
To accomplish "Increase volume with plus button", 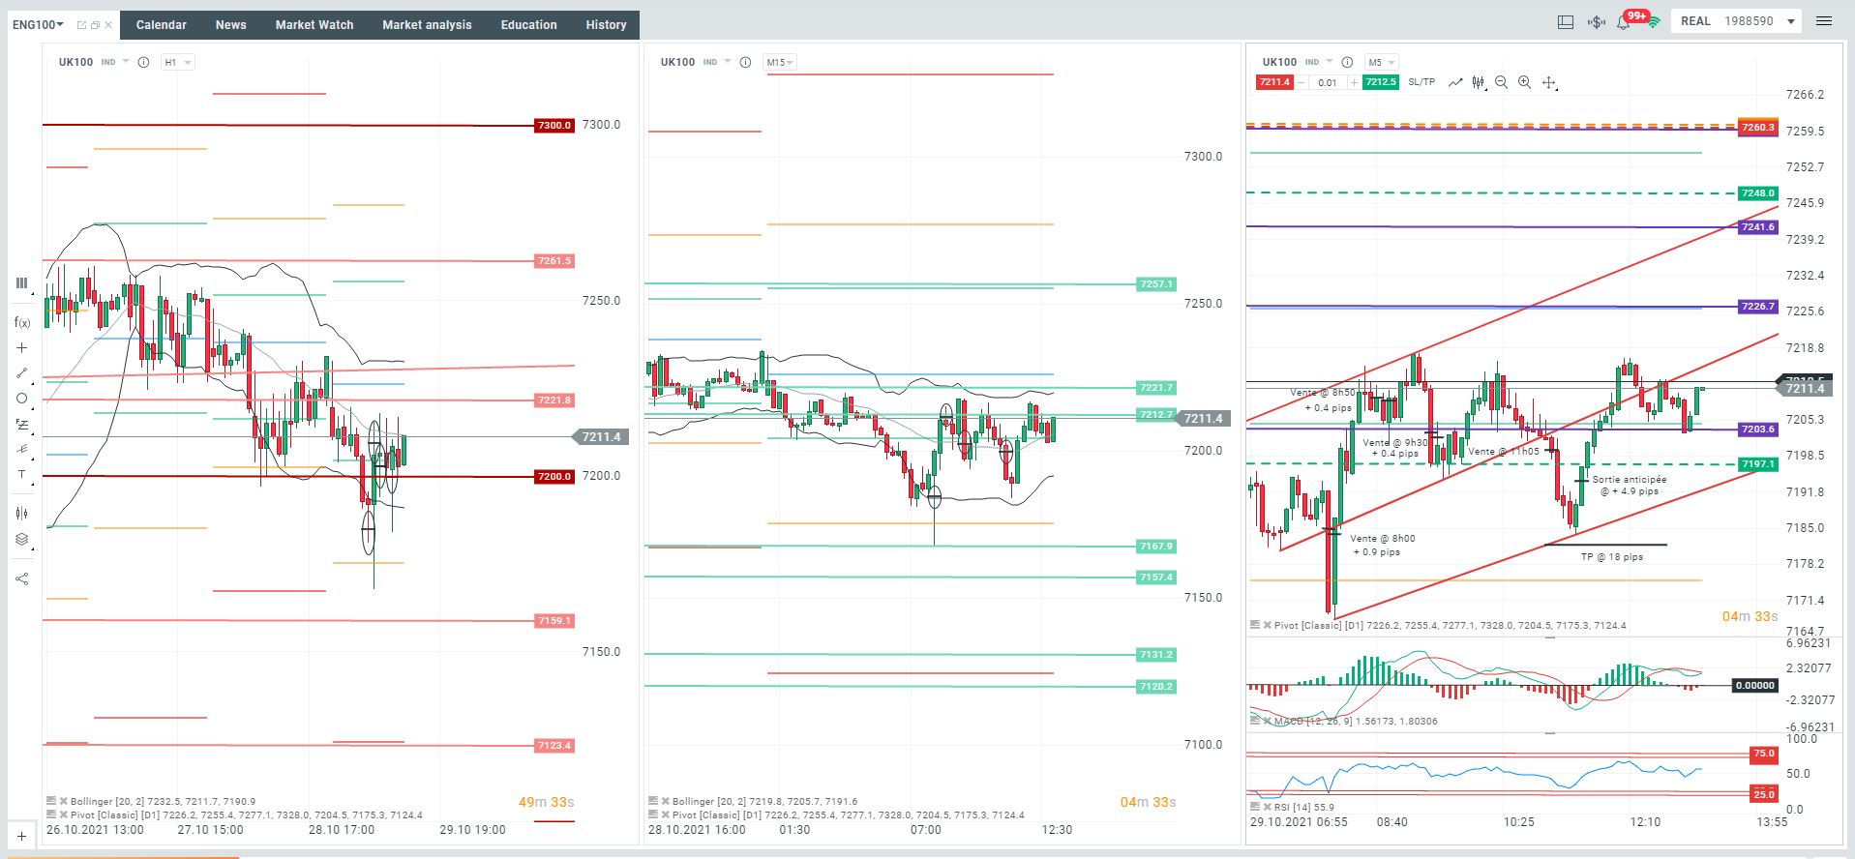I will click(x=1354, y=83).
